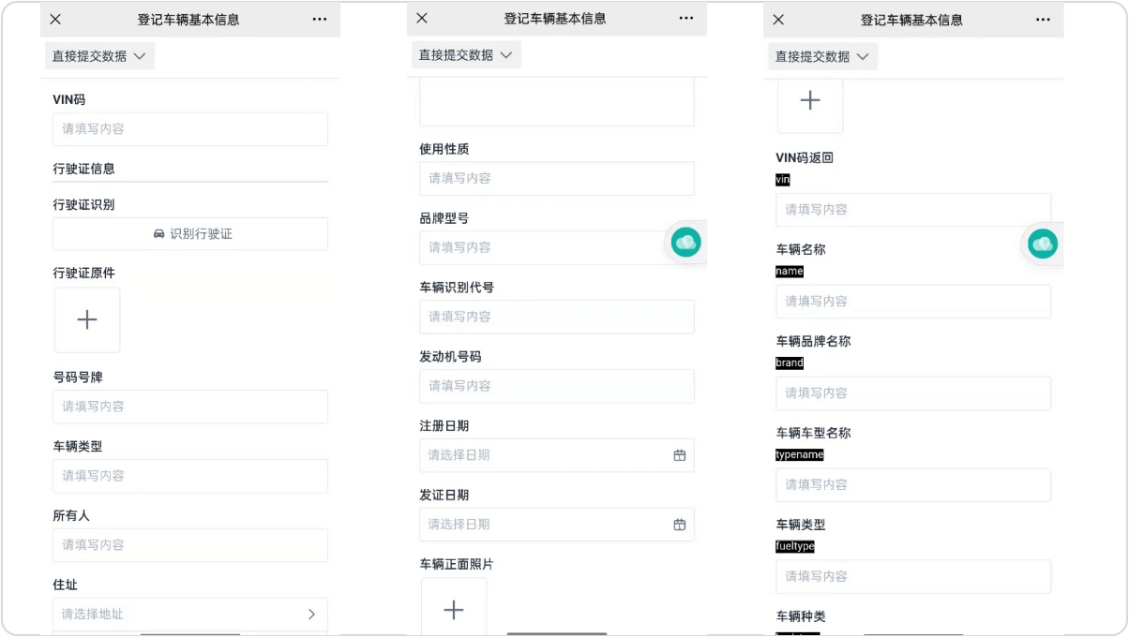Expand 直接提交数据 dropdown on the right screen
Image resolution: width=1129 pixels, height=637 pixels.
[x=822, y=56]
